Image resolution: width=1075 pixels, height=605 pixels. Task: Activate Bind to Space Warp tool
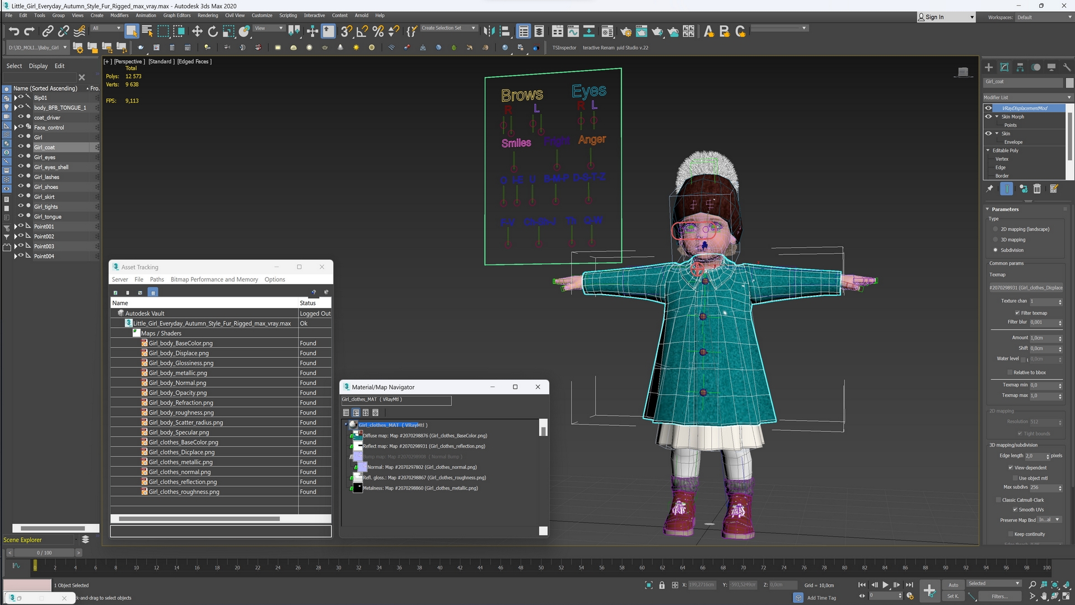click(x=80, y=31)
